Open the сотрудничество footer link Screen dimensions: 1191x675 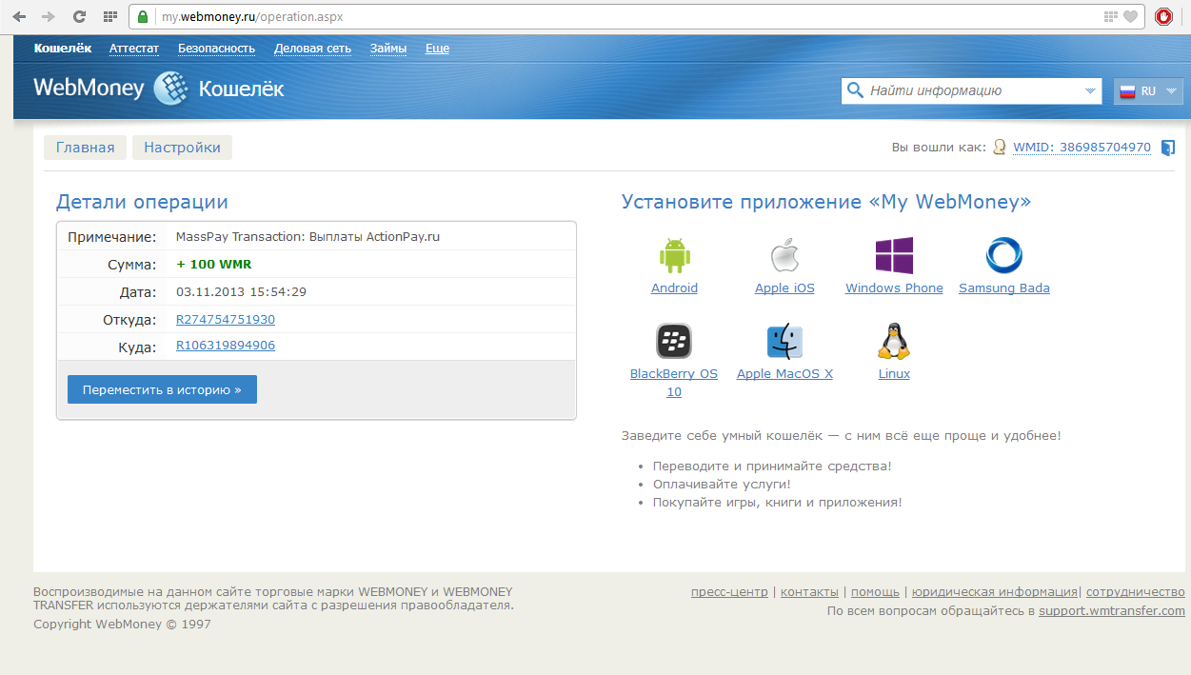1136,592
